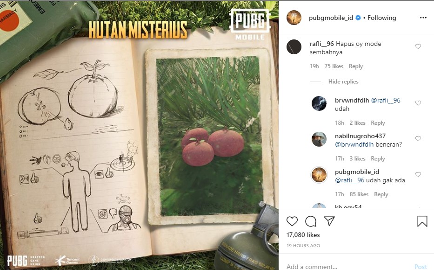This screenshot has height=270, width=434.
Task: Like brvwndfdlh's reply with the heart icon
Action: click(418, 103)
